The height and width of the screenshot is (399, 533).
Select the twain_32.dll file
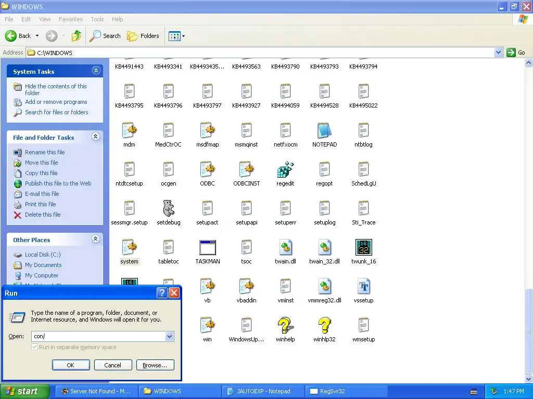pos(324,247)
